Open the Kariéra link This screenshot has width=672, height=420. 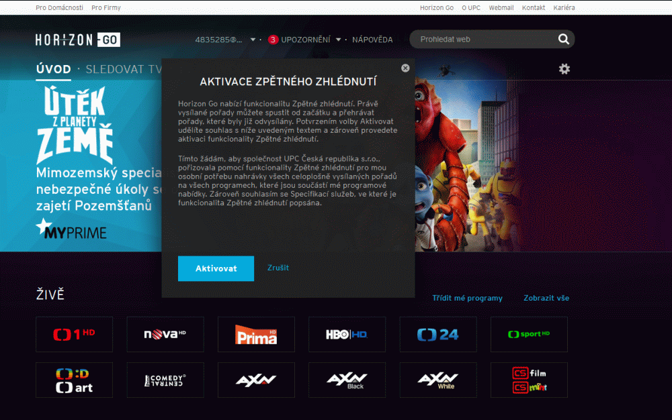(x=564, y=7)
